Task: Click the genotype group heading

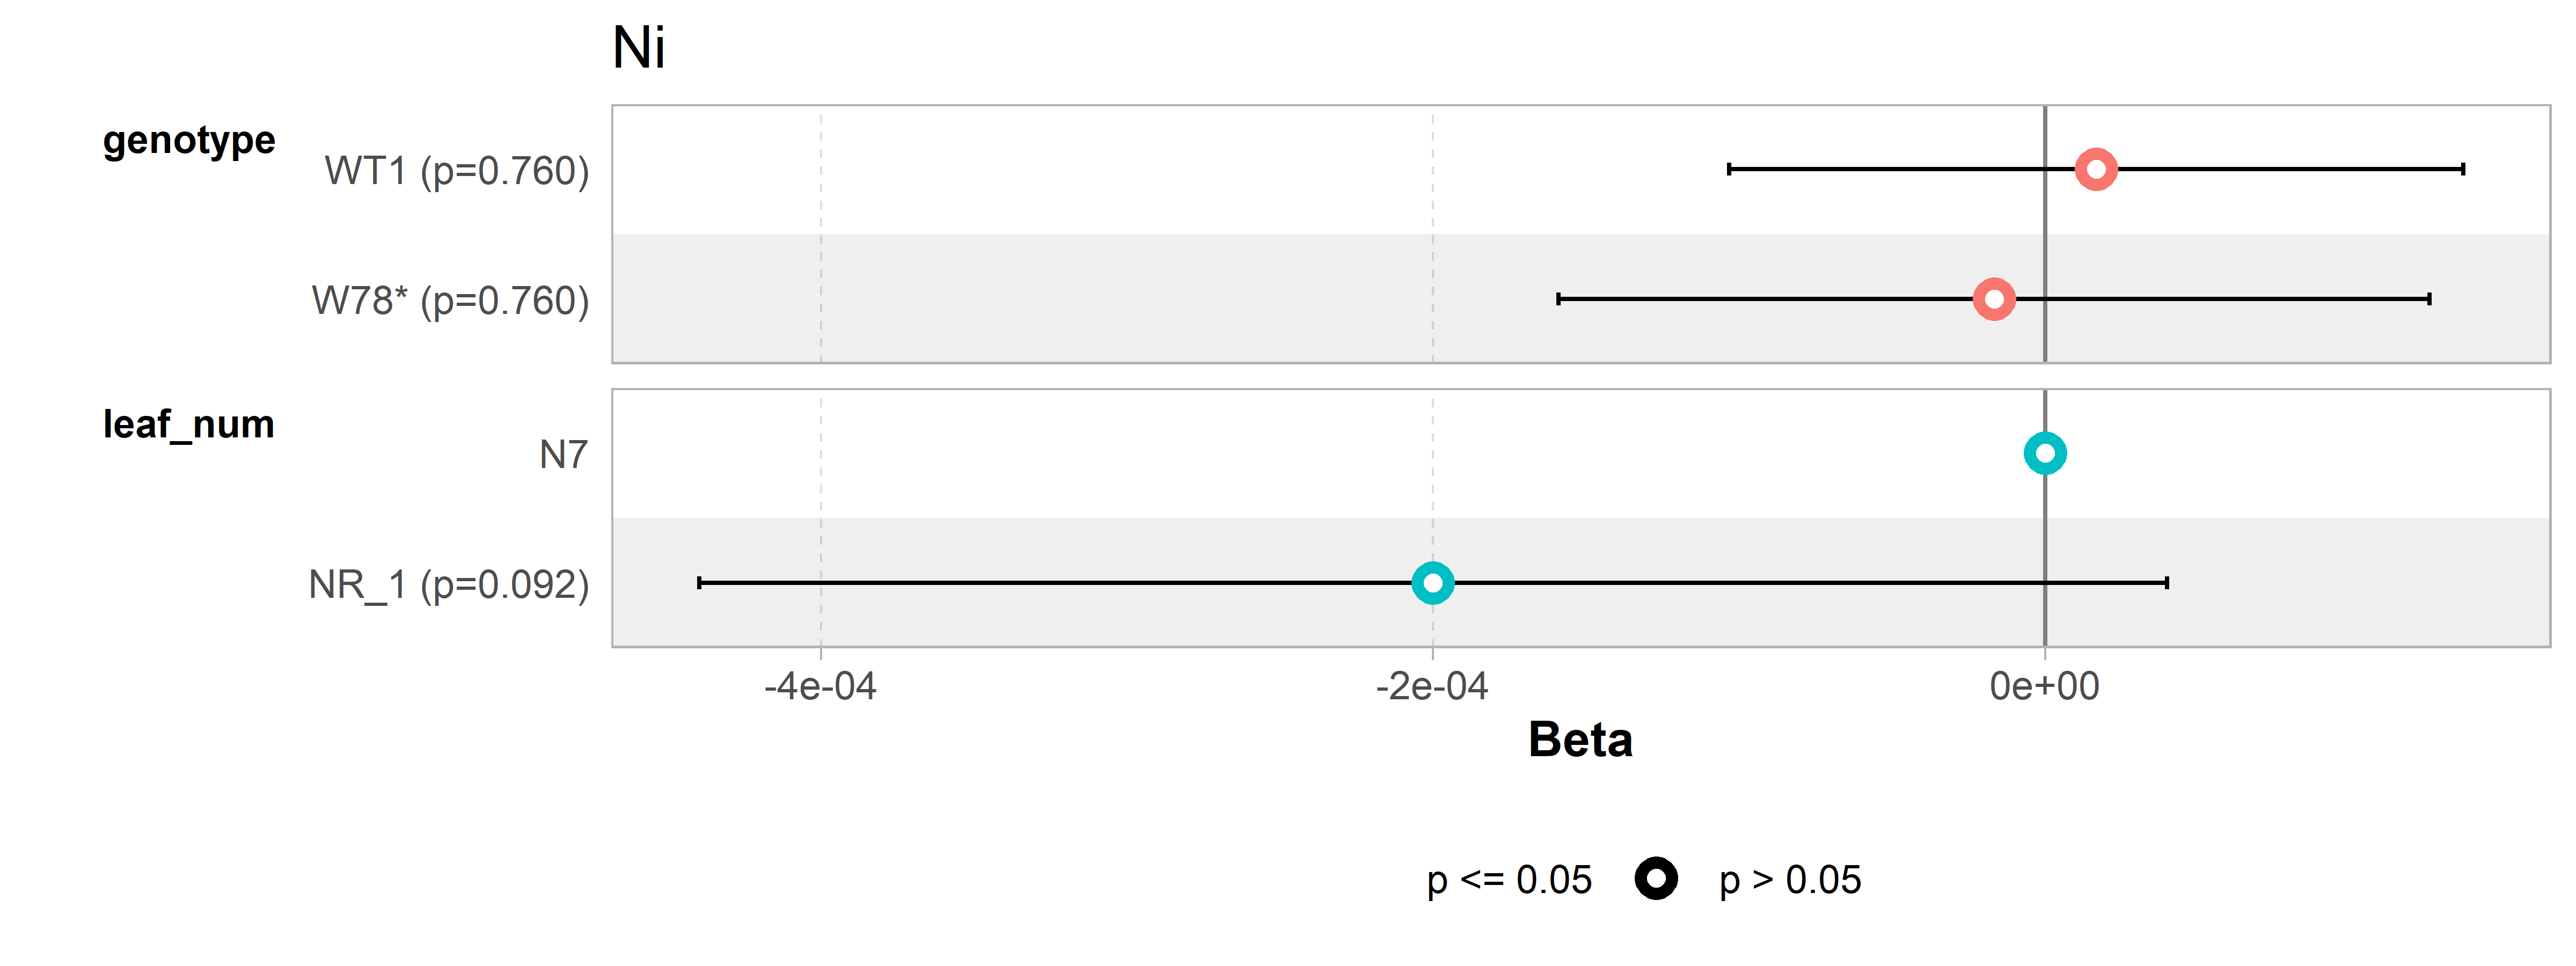Action: point(189,141)
